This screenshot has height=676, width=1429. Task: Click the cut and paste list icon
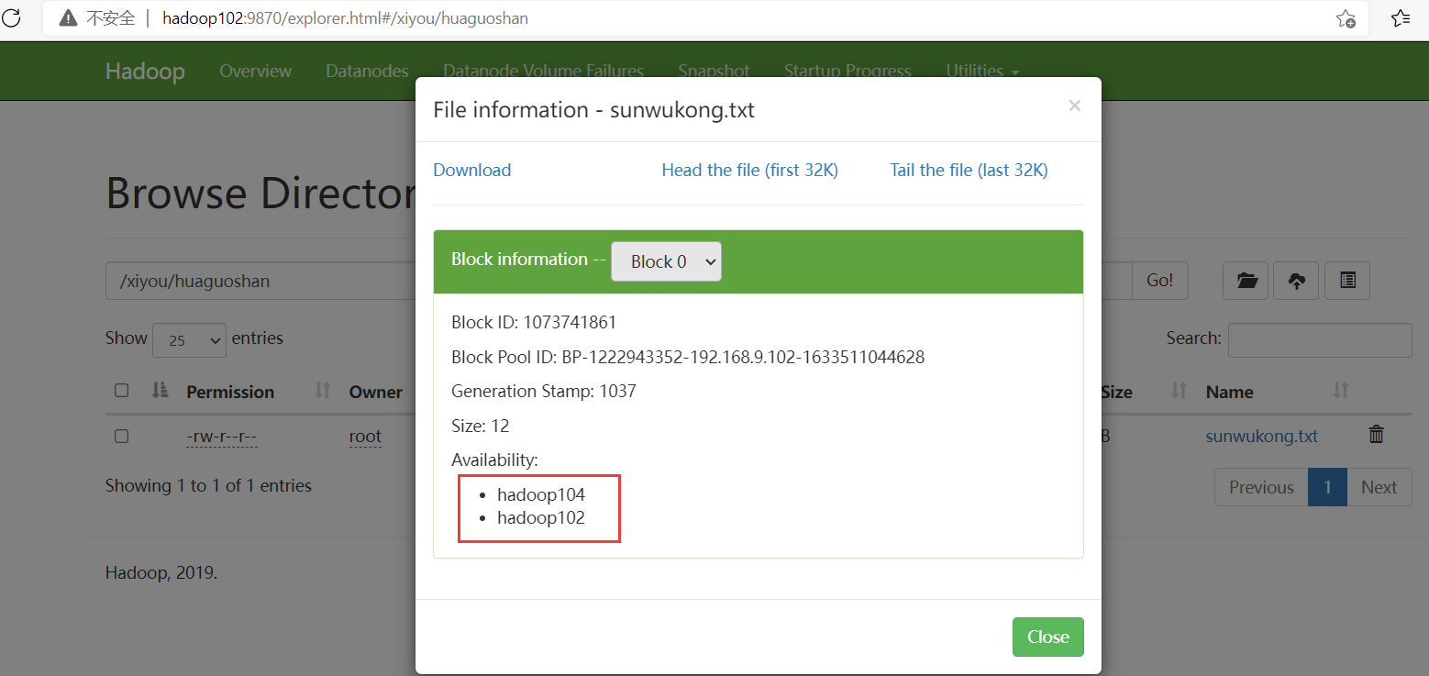pos(1346,281)
